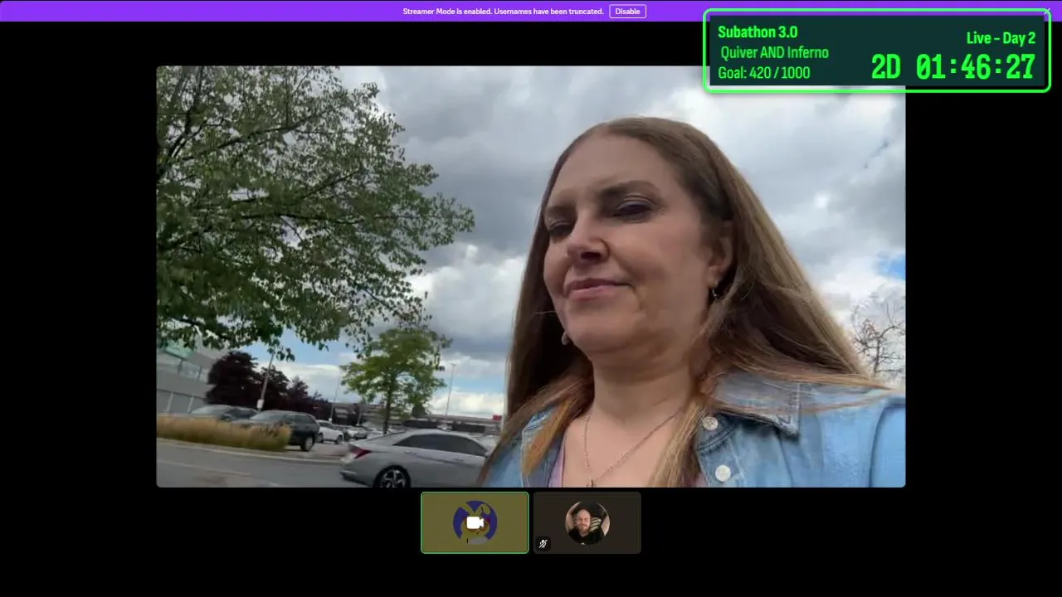Image resolution: width=1062 pixels, height=597 pixels.
Task: Click the 'Live – Day 2' label
Action: tap(1001, 38)
